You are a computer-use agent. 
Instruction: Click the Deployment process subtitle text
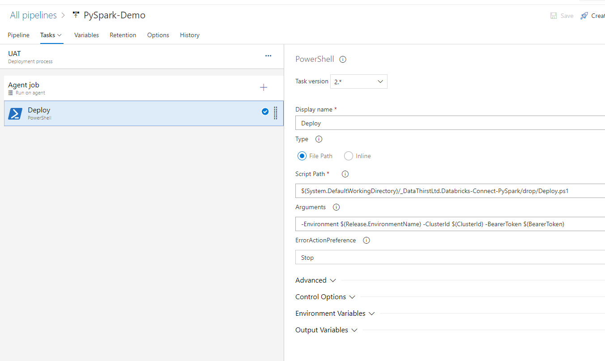coord(30,62)
